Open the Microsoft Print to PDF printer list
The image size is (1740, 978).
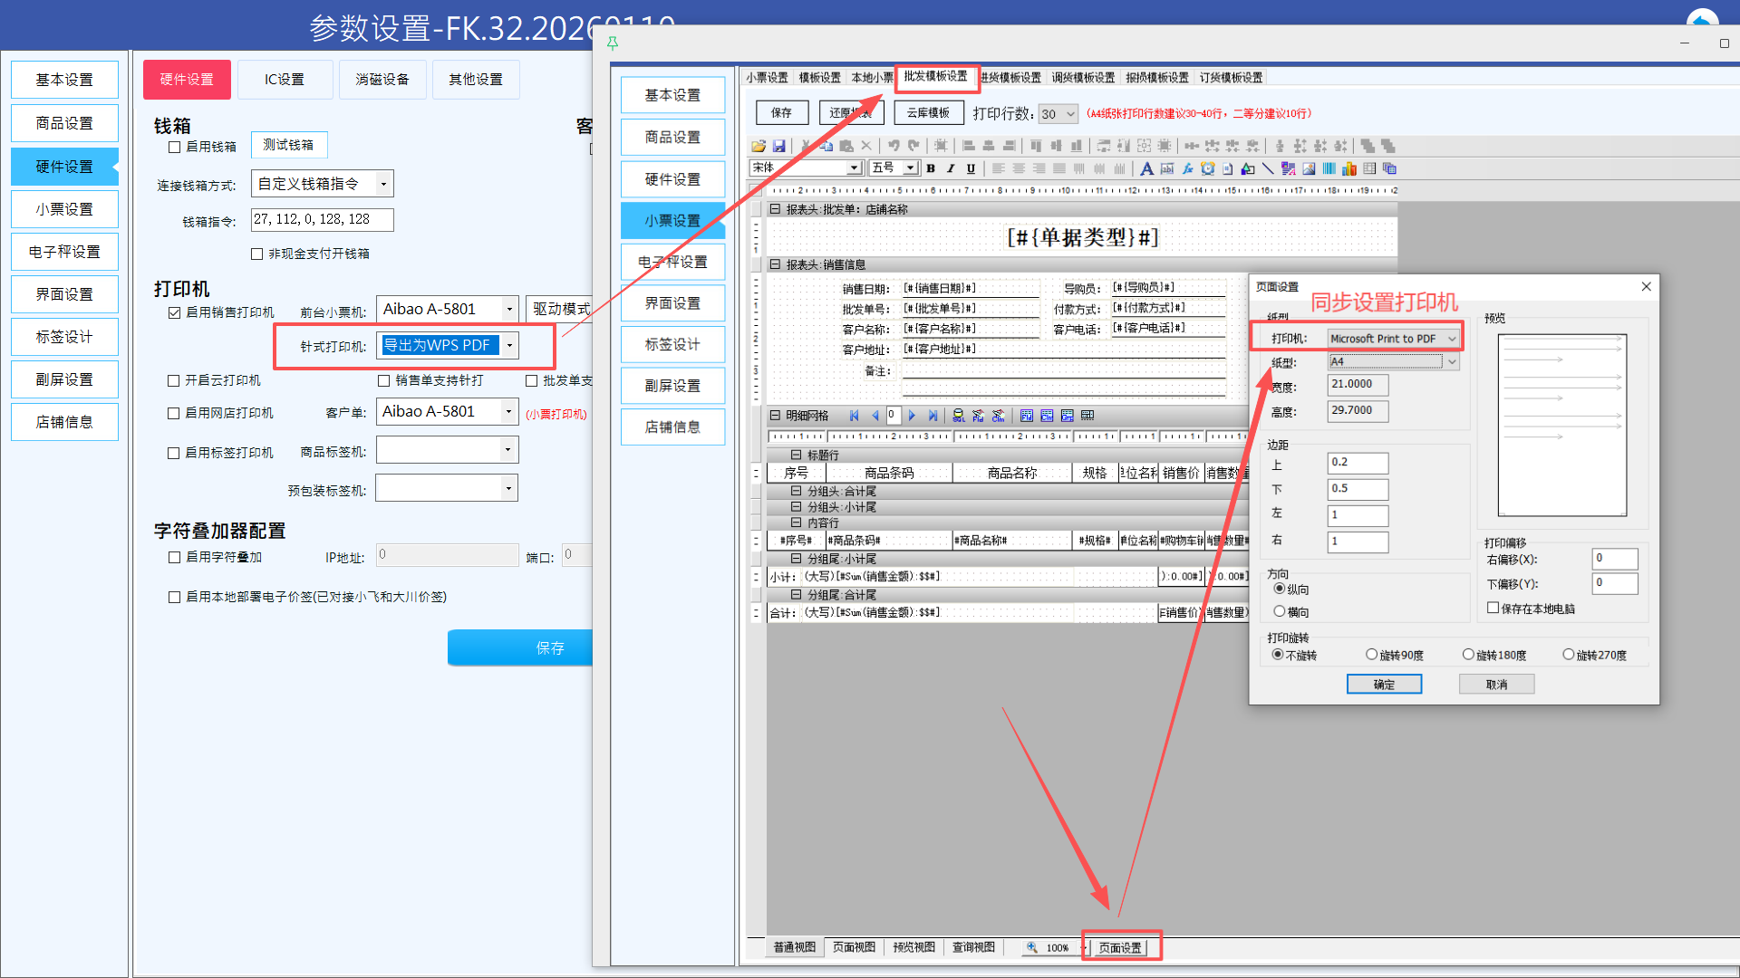point(1452,339)
